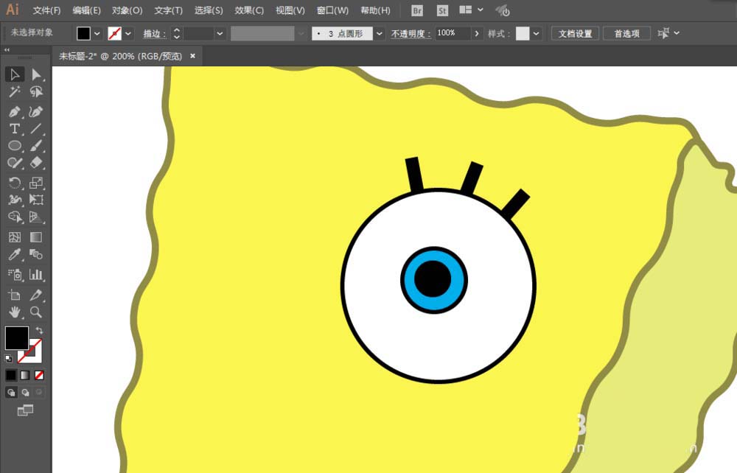Open the 视图(V) menu

click(290, 10)
